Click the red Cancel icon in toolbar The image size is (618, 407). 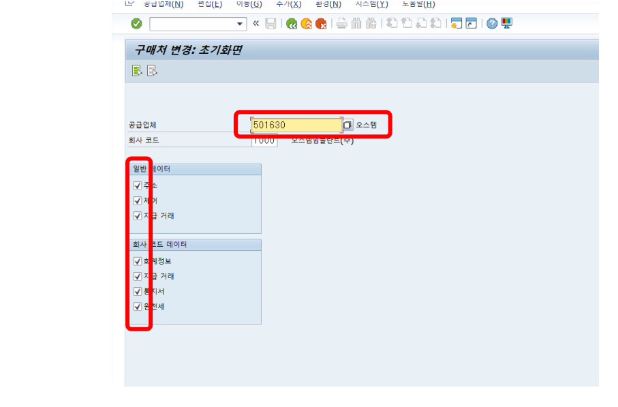click(x=320, y=24)
